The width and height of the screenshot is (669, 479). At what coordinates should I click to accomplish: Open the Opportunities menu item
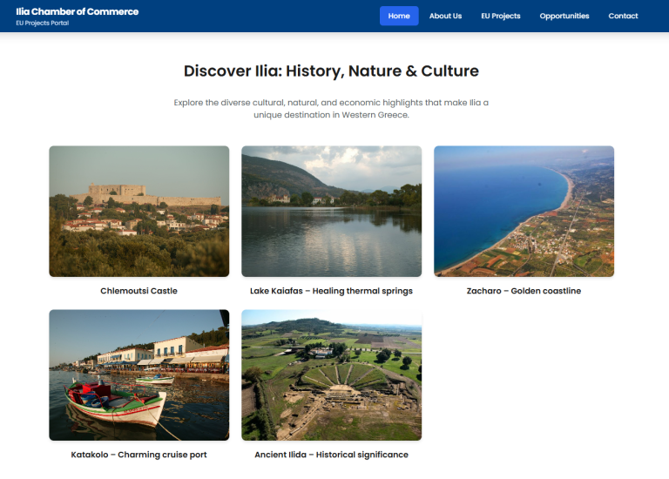(x=564, y=16)
